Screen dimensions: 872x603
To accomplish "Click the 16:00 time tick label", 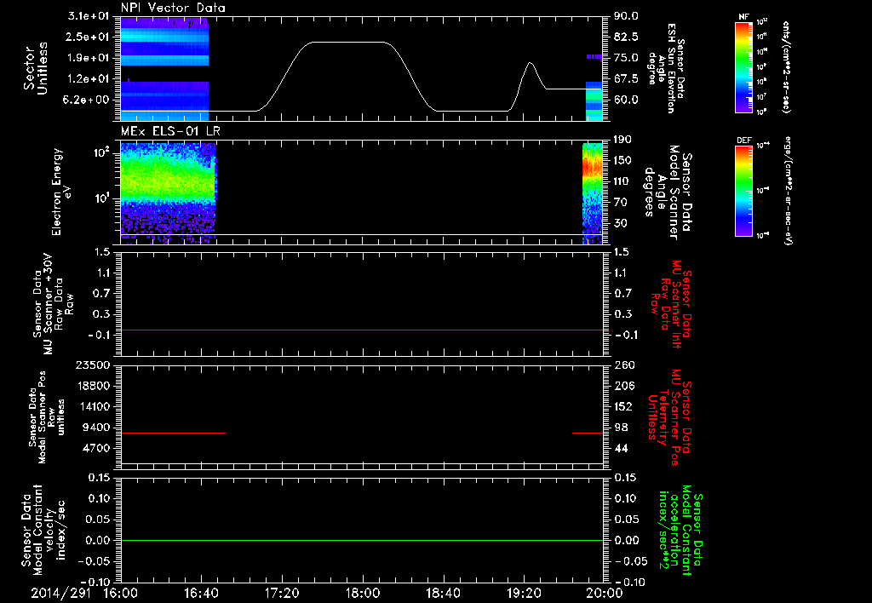I will 119,593.
